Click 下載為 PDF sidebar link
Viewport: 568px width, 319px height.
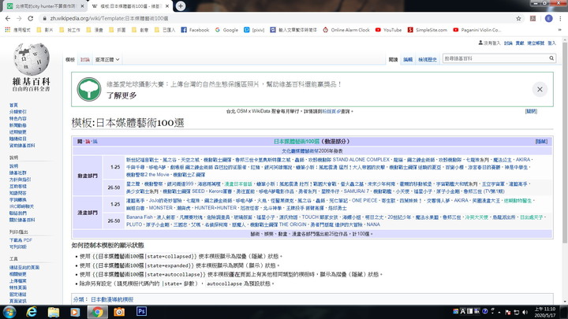(21, 240)
